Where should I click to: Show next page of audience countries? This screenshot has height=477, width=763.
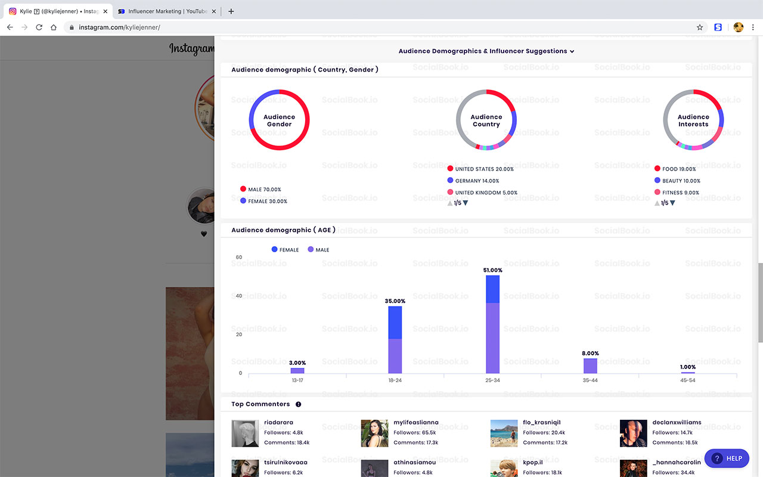pos(466,203)
